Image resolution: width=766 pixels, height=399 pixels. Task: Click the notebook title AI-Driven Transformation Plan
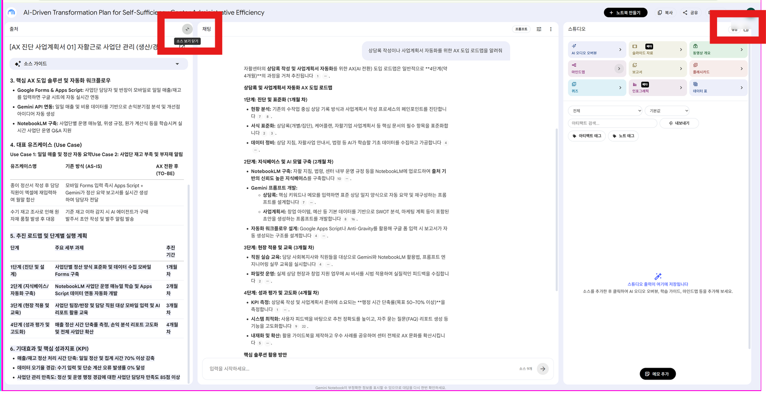click(x=144, y=12)
